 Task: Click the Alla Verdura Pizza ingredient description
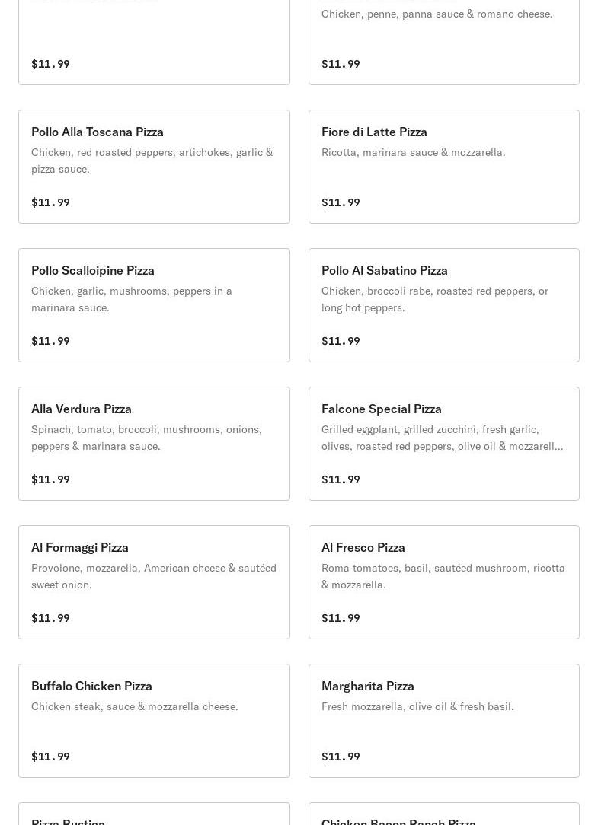146,438
